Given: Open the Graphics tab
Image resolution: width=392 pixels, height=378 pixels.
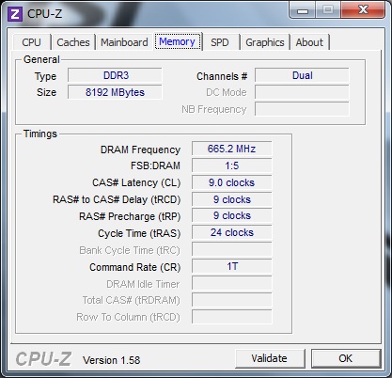Looking at the screenshot, I should pyautogui.click(x=265, y=42).
